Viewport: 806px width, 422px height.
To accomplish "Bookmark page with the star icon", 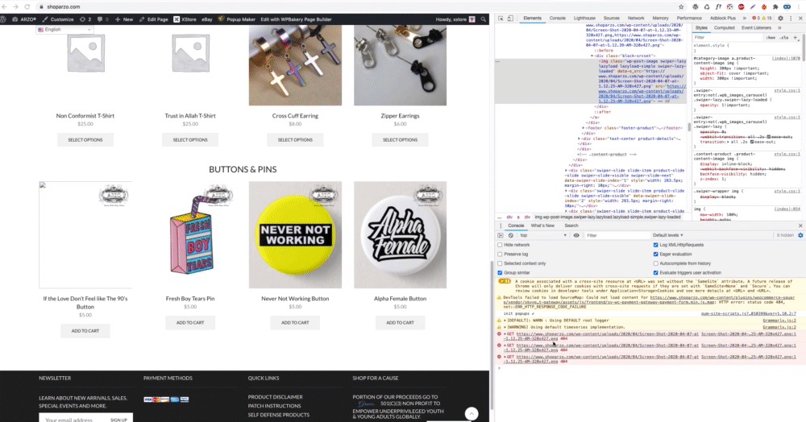I will [681, 6].
